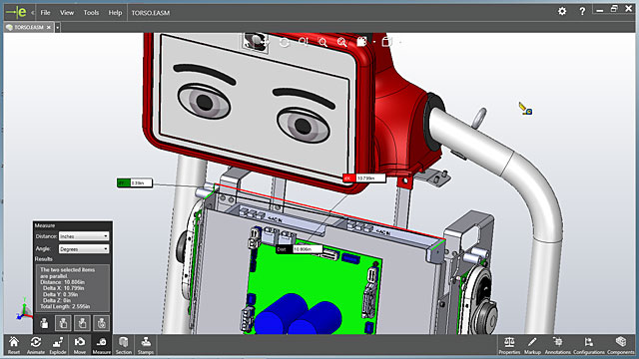This screenshot has width=639, height=359.
Task: Click the red Delta X measurement label
Action: click(x=364, y=178)
